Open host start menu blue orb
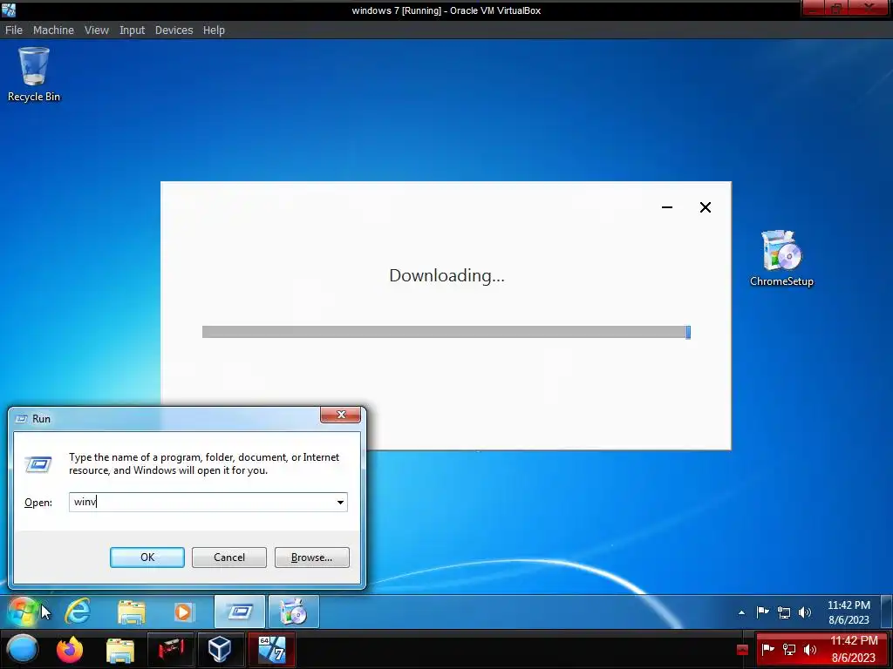This screenshot has width=893, height=669. click(x=22, y=649)
